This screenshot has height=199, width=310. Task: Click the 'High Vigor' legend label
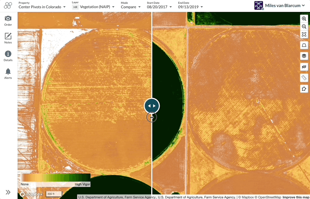click(82, 184)
